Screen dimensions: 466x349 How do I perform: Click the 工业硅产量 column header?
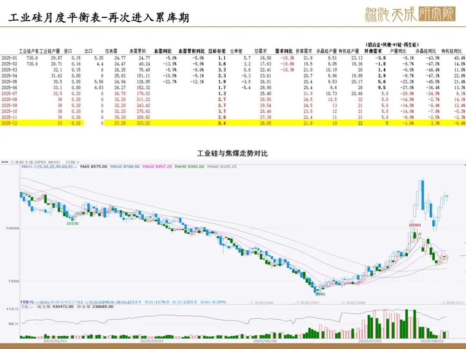50,51
